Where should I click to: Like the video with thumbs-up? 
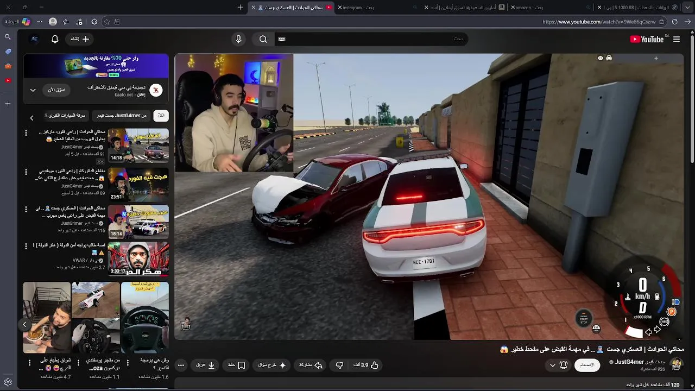tap(367, 365)
